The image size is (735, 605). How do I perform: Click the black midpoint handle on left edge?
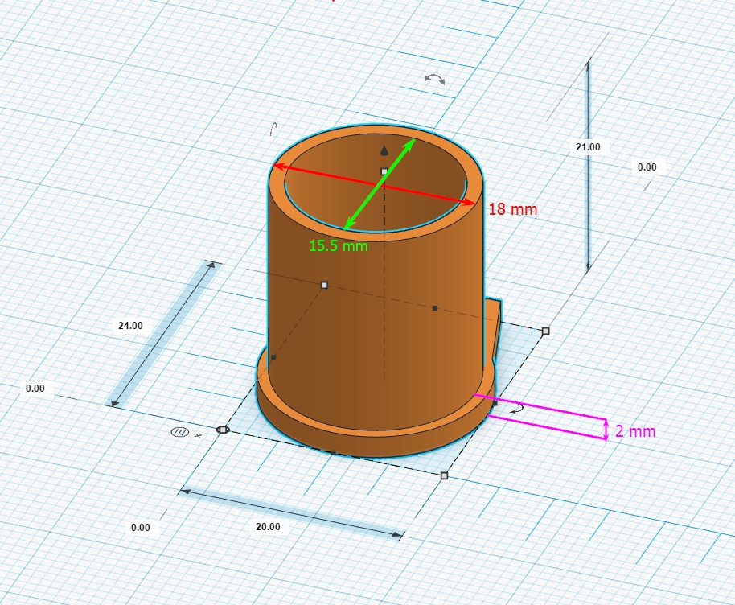(x=273, y=357)
